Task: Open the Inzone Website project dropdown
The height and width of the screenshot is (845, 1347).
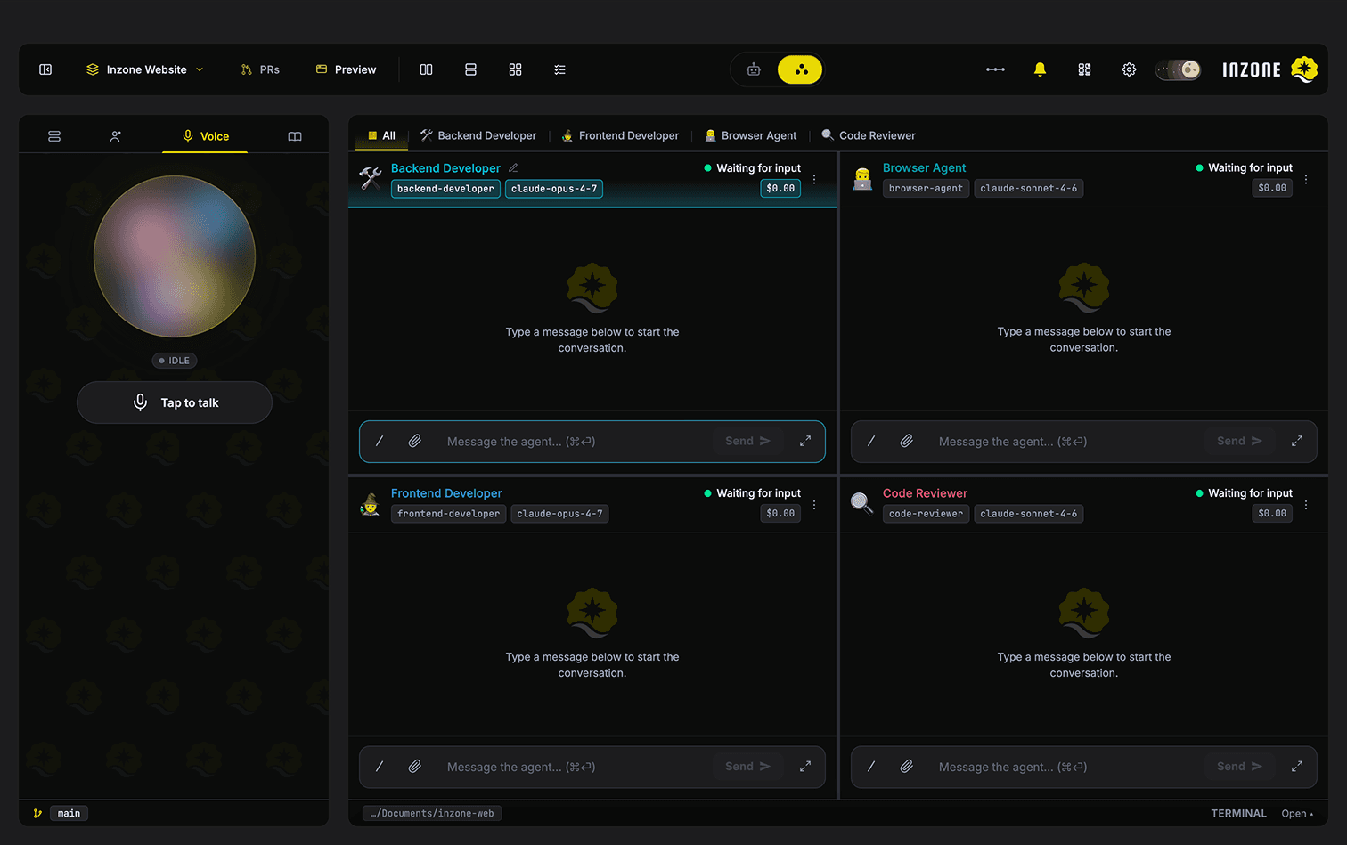Action: click(145, 69)
